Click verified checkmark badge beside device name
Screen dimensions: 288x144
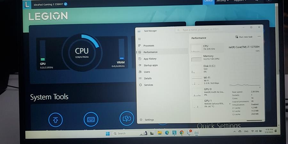[66, 4]
